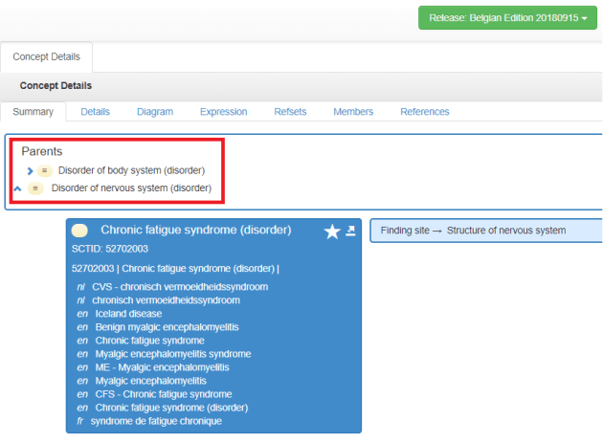Click the outer Concept Details tab
The height and width of the screenshot is (442, 603).
[x=46, y=57]
